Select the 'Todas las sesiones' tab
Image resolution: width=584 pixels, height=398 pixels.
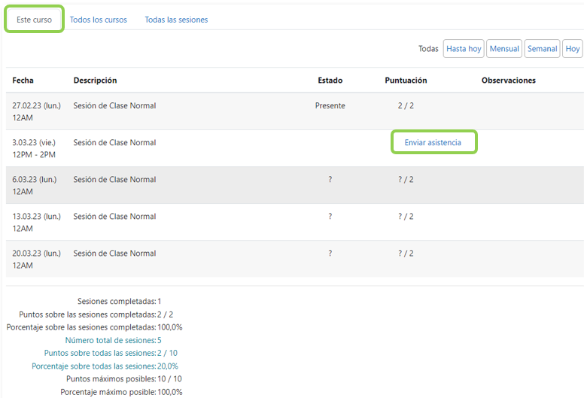pyautogui.click(x=176, y=20)
